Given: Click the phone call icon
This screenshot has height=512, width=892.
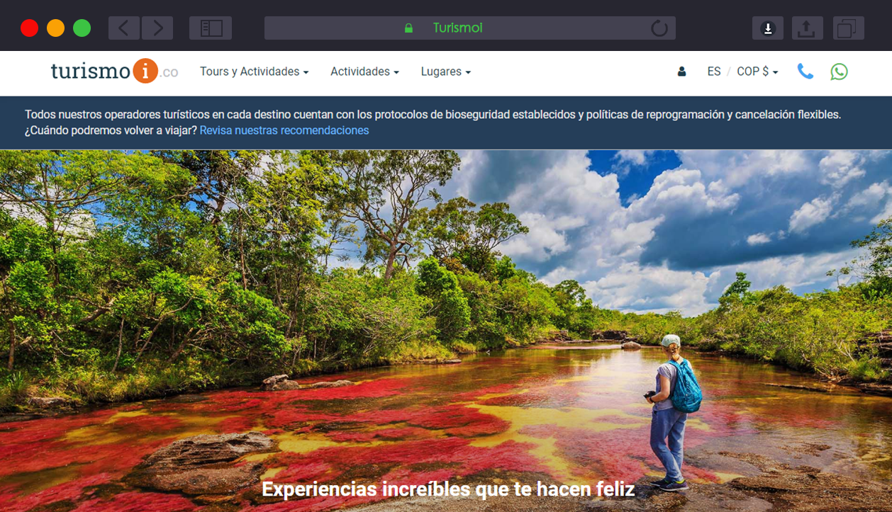Looking at the screenshot, I should click(805, 72).
